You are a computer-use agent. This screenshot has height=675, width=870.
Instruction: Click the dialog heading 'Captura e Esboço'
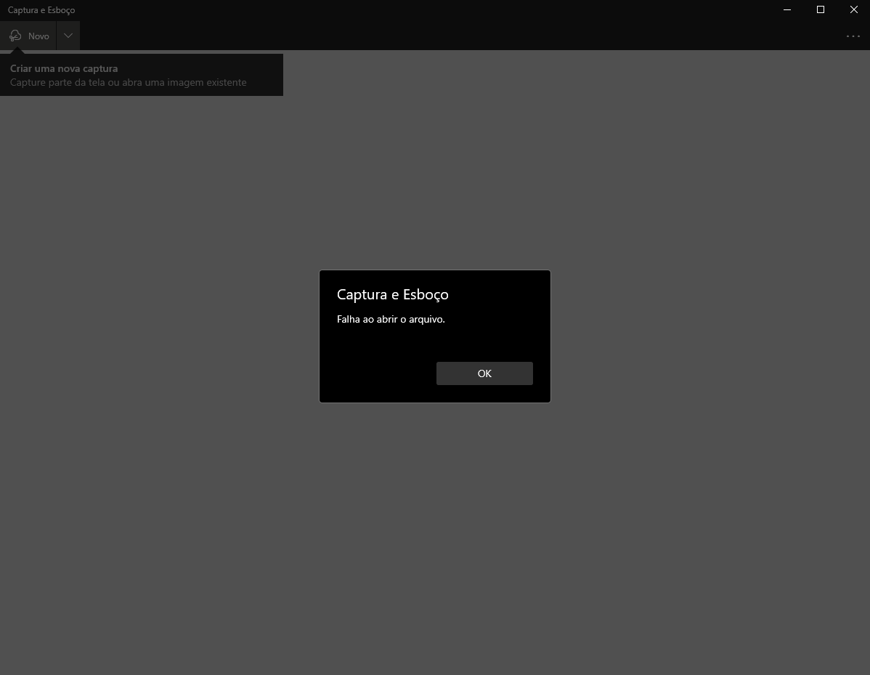392,294
